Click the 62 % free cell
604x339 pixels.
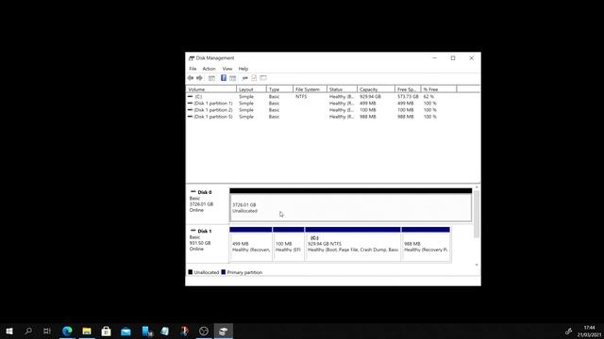pyautogui.click(x=428, y=96)
